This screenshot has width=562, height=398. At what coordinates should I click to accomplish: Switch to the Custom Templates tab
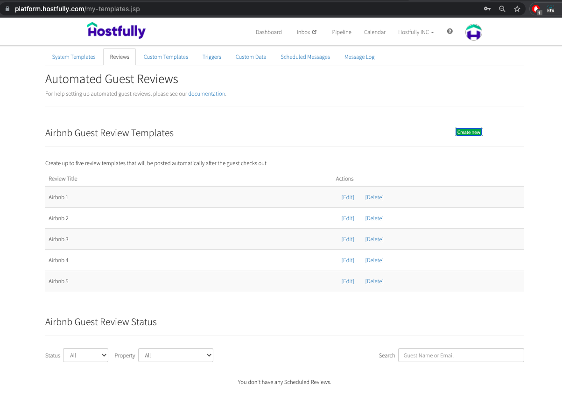(x=166, y=56)
